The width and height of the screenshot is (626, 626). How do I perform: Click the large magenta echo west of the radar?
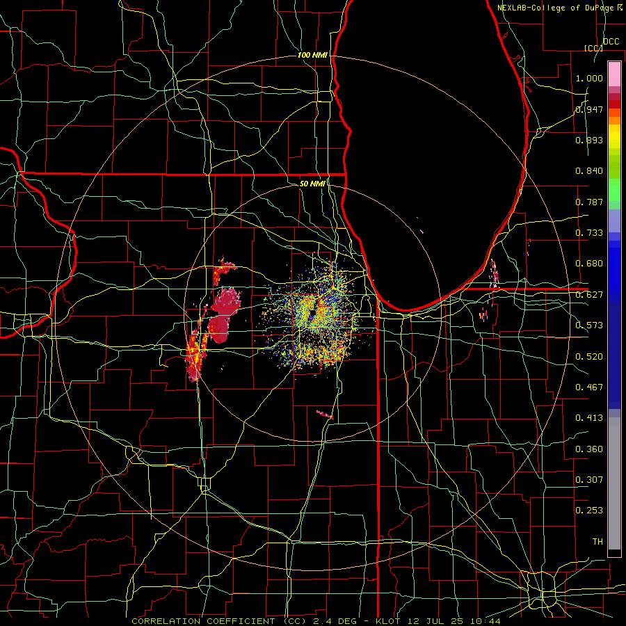(x=225, y=315)
